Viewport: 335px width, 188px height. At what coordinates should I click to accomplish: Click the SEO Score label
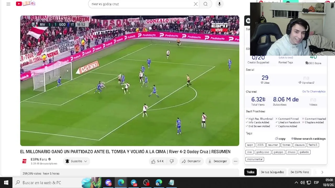pyautogui.click(x=313, y=63)
